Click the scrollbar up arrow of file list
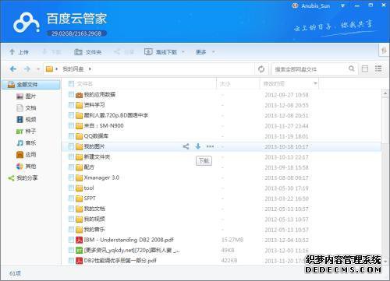The image size is (390, 281). point(385,93)
